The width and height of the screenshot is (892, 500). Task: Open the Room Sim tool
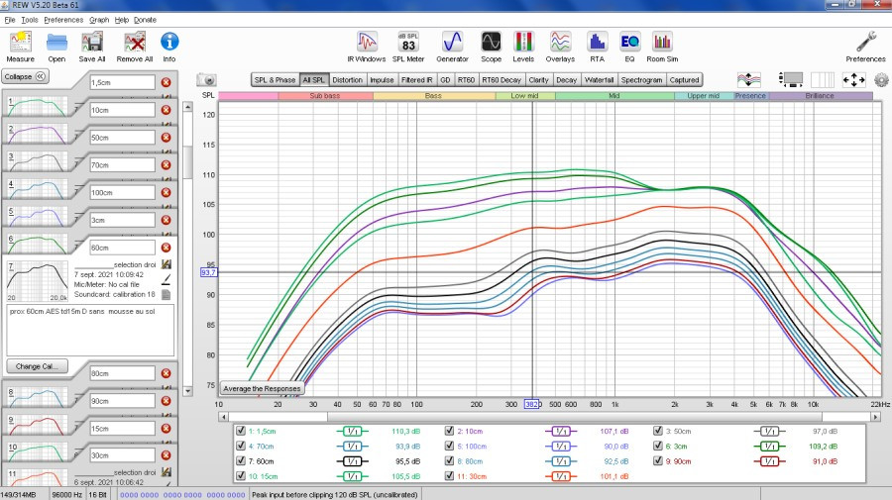click(x=662, y=42)
